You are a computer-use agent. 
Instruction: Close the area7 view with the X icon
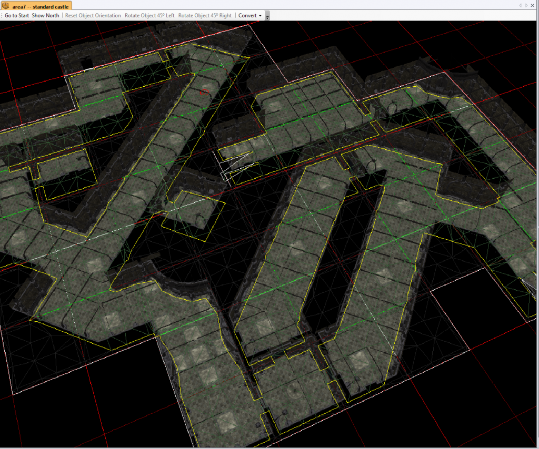pos(532,5)
